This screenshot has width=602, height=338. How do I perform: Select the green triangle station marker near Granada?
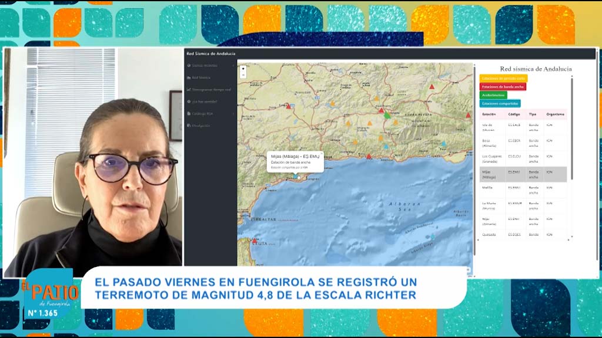pyautogui.click(x=387, y=116)
